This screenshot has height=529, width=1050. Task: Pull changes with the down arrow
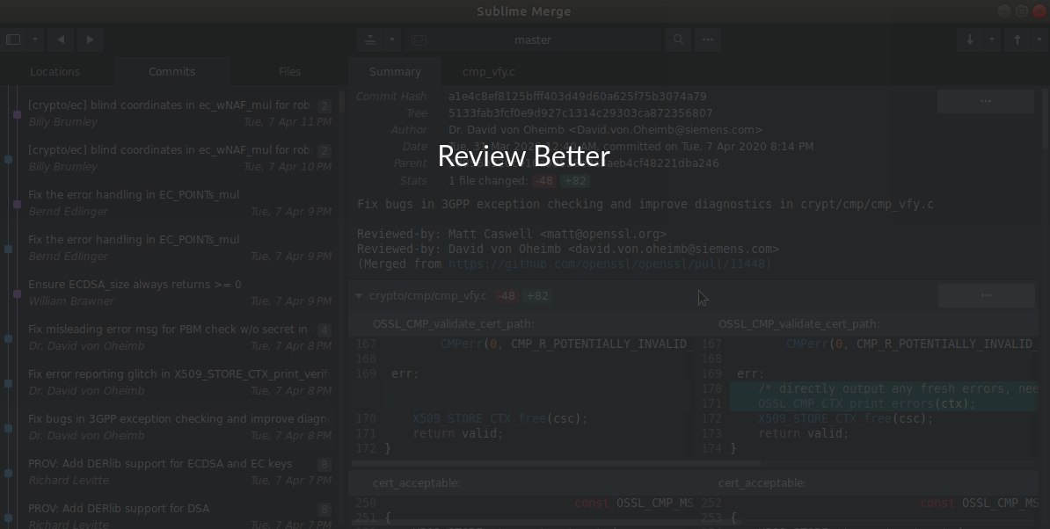click(969, 40)
